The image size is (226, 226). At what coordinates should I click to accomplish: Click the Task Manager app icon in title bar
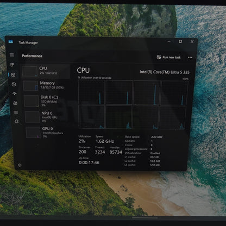coord(11,41)
